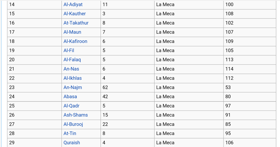
Task: Open the Al-Ikhlas link
Action: point(73,78)
